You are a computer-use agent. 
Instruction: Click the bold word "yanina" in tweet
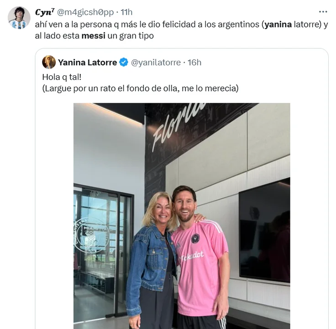(x=278, y=25)
